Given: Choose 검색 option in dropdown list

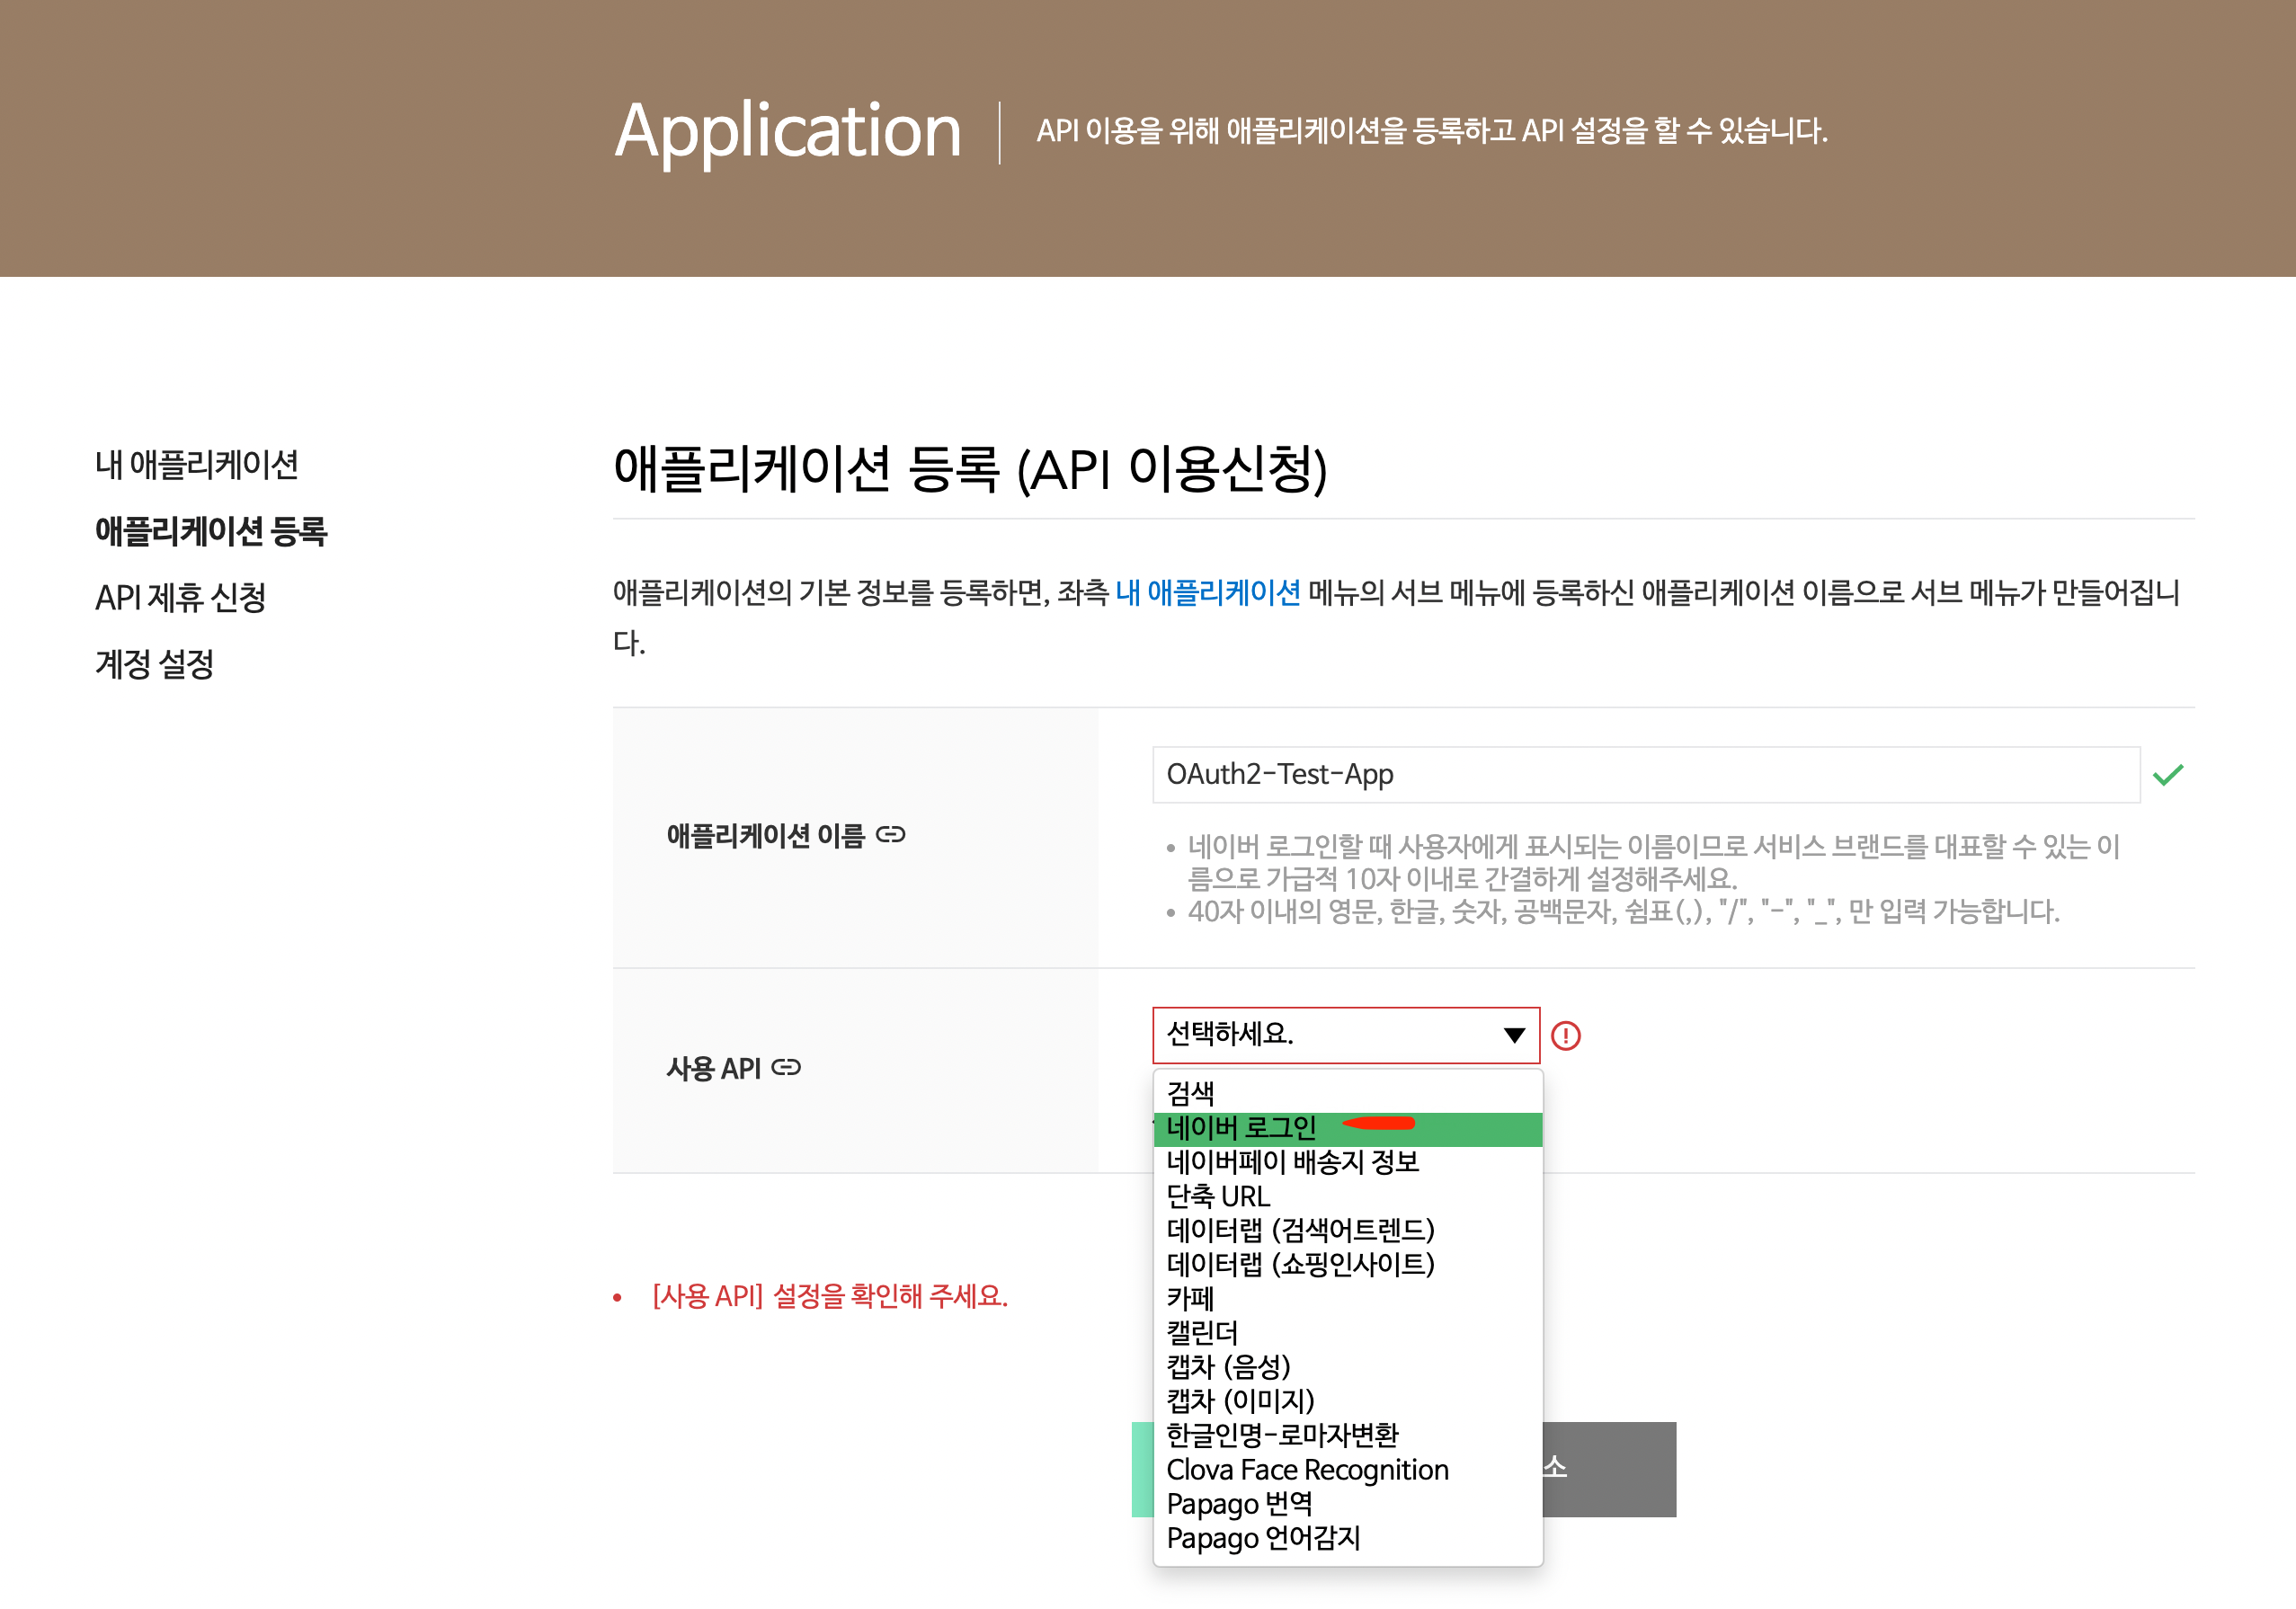Looking at the screenshot, I should 1190,1093.
